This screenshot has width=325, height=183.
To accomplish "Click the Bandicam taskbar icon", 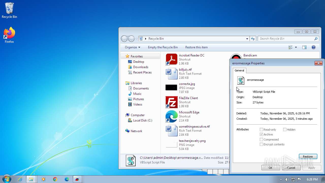I will coord(77,179).
